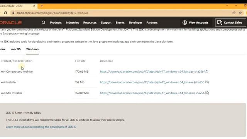This screenshot has width=247, height=139.
Task: Open the Resources menu
Action: 90,22
